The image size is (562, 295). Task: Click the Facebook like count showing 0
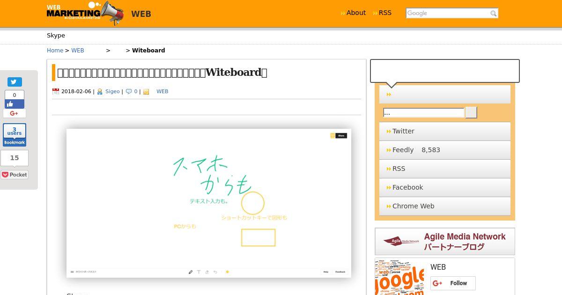[15, 95]
